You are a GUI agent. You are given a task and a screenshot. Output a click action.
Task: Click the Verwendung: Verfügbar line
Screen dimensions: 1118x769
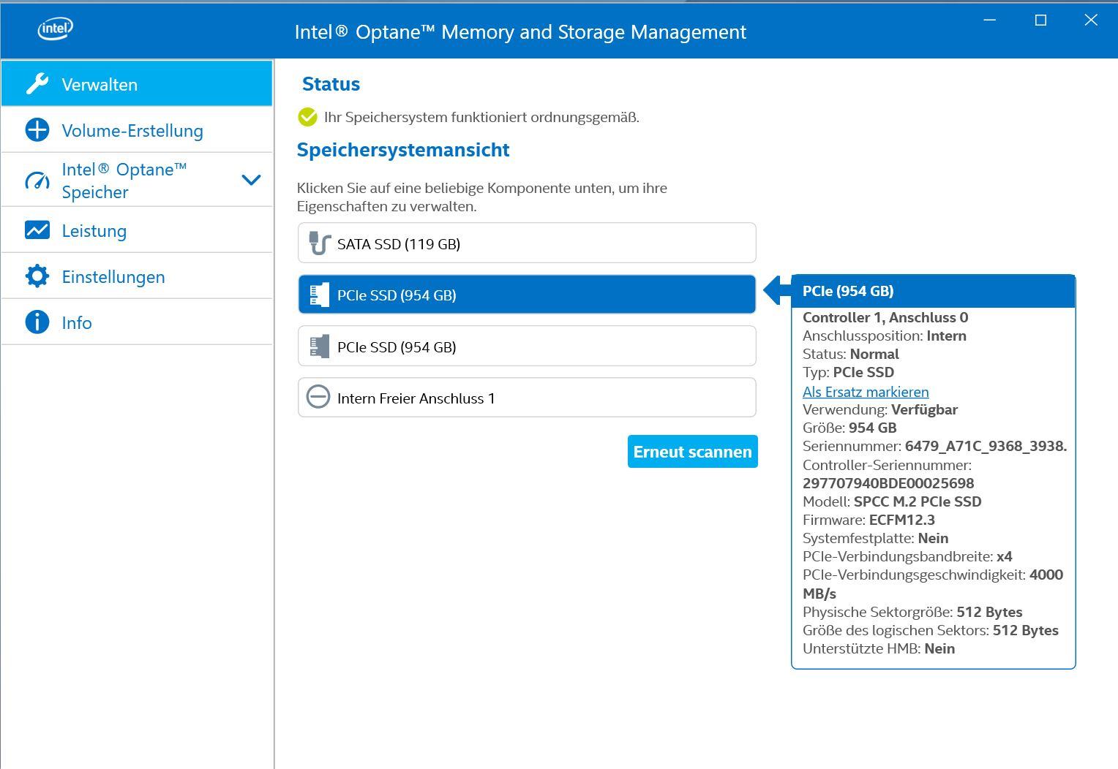click(x=880, y=409)
